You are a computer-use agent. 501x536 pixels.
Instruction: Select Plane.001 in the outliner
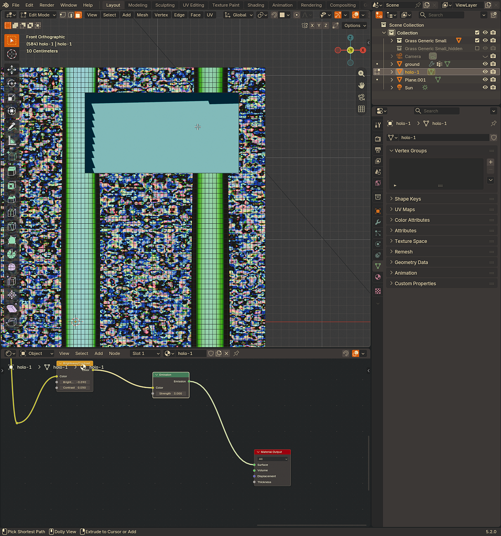click(415, 80)
